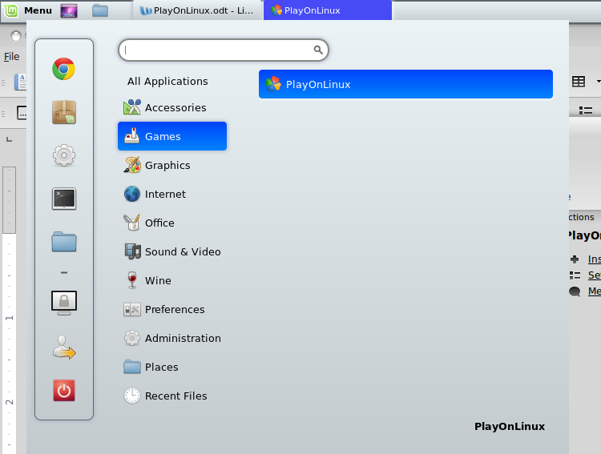Log out using the logout icon
Image resolution: width=601 pixels, height=454 pixels.
pyautogui.click(x=64, y=348)
